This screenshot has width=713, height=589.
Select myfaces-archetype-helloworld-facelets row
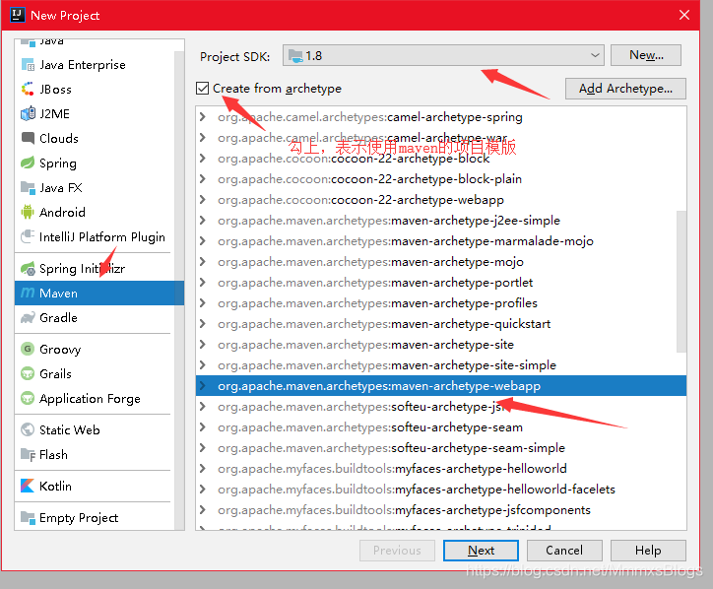440,489
